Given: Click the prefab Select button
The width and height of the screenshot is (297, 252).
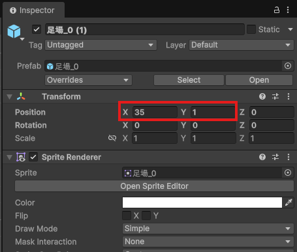Looking at the screenshot, I should (x=189, y=80).
